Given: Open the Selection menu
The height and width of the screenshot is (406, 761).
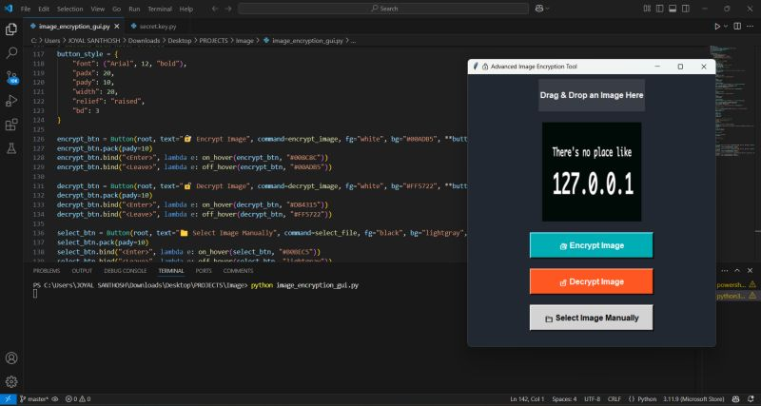Looking at the screenshot, I should click(69, 9).
